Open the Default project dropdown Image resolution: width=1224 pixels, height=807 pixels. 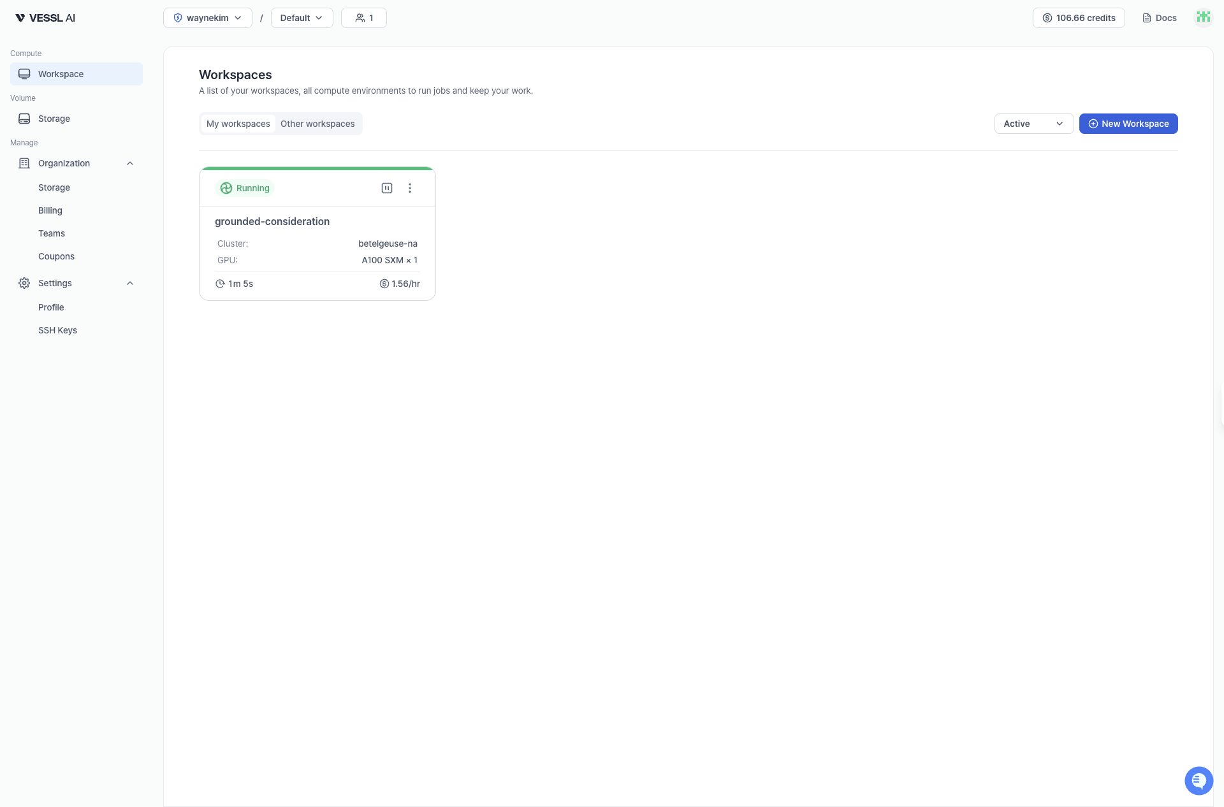(x=301, y=18)
